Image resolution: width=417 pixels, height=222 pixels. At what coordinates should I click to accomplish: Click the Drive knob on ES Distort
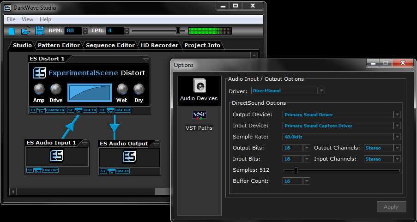pyautogui.click(x=56, y=89)
